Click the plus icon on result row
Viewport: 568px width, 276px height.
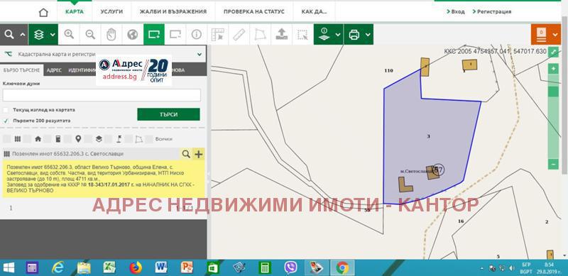coord(199,154)
